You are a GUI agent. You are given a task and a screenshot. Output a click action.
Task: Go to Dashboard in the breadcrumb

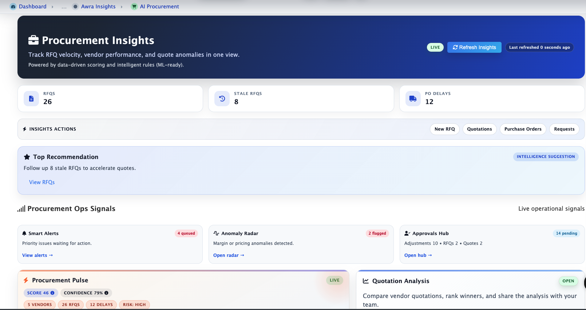pos(32,7)
